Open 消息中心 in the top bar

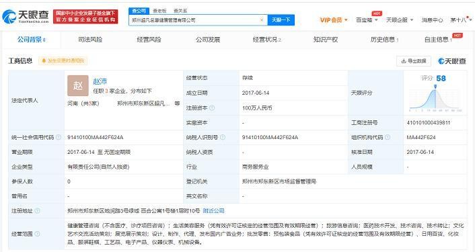[432, 20]
